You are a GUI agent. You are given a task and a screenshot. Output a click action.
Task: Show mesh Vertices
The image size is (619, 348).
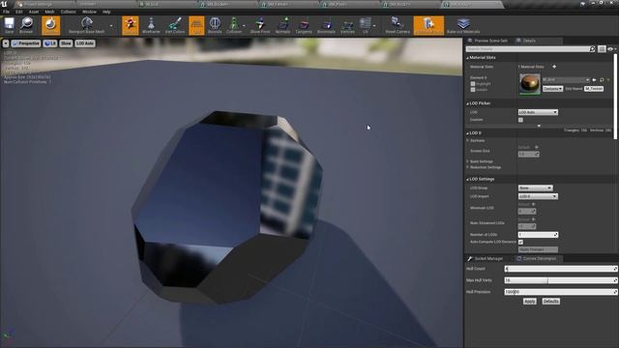pyautogui.click(x=347, y=25)
